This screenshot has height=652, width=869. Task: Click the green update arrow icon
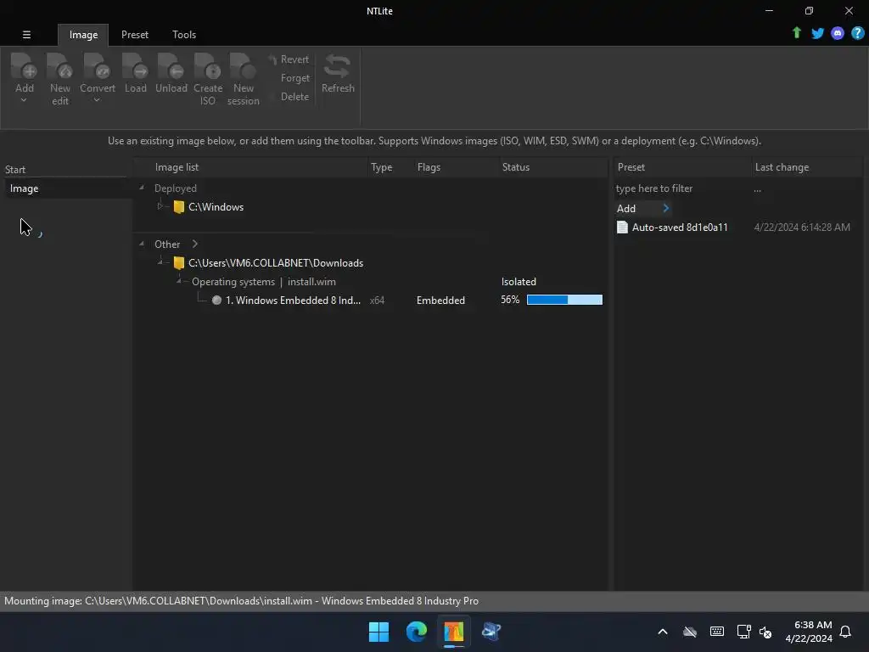pyautogui.click(x=796, y=33)
